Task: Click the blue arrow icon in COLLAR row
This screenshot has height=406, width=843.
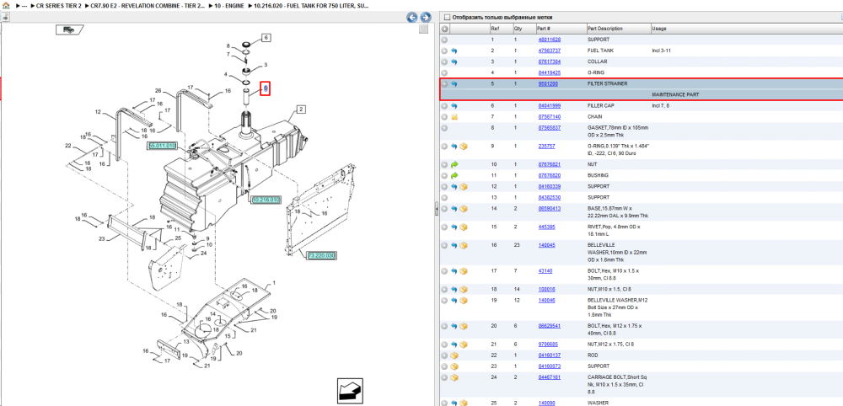Action: point(454,61)
